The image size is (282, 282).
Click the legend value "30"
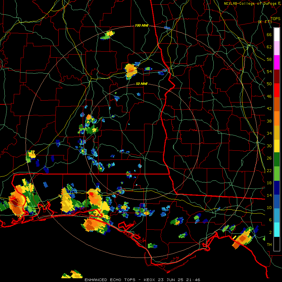(269, 146)
